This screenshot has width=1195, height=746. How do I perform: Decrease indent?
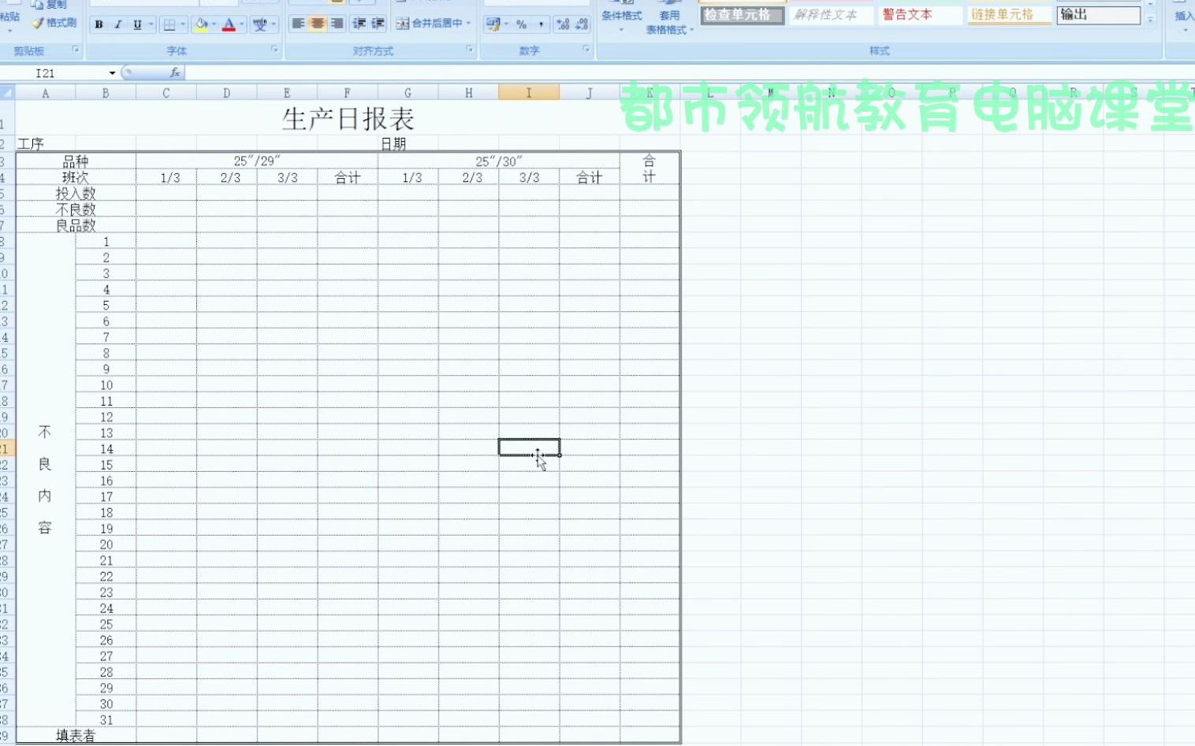(x=359, y=24)
